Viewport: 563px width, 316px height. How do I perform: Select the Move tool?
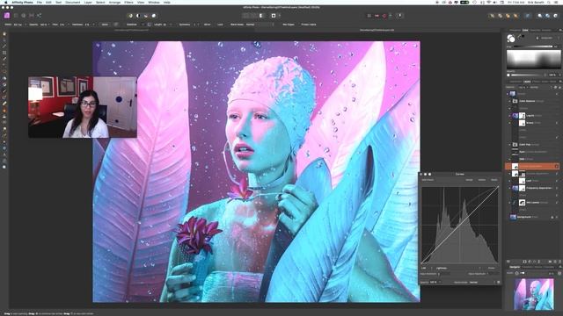(x=4, y=40)
